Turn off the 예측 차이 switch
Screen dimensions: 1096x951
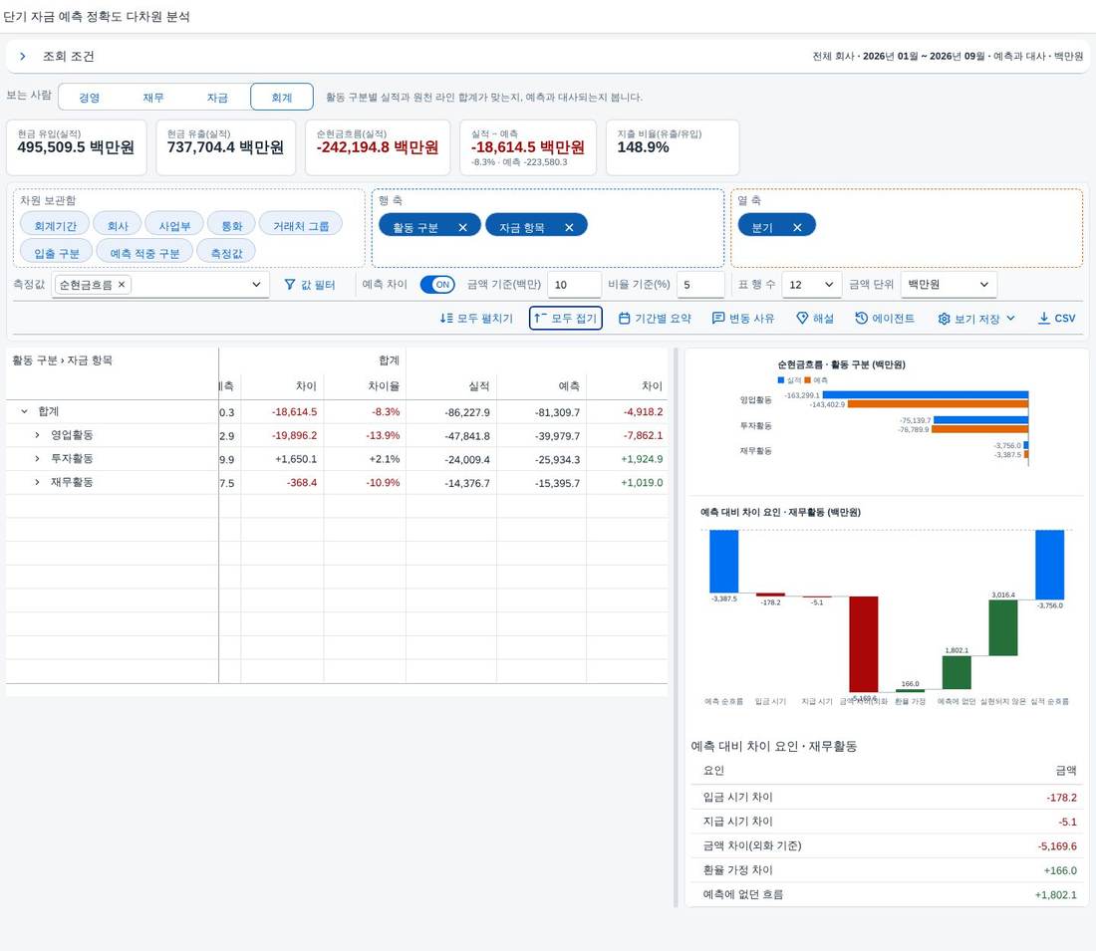pos(437,285)
